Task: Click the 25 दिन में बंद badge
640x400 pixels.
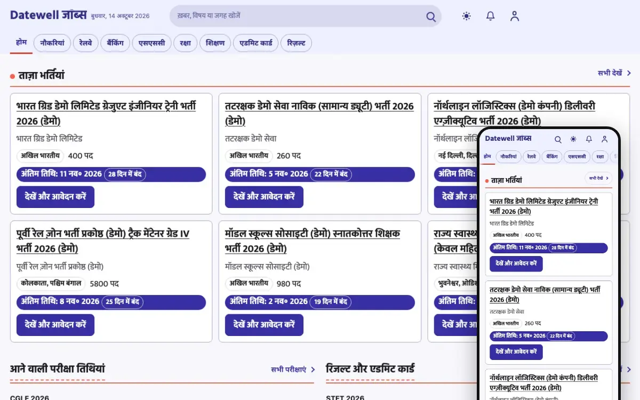Action: [x=123, y=302]
